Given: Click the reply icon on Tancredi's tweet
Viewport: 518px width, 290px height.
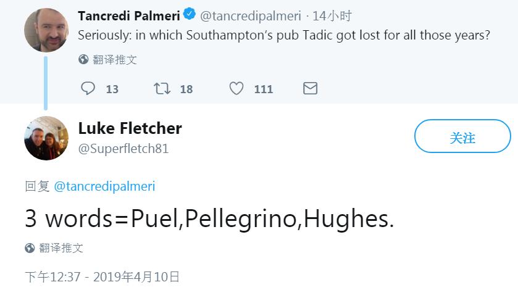Looking at the screenshot, I should click(x=88, y=89).
